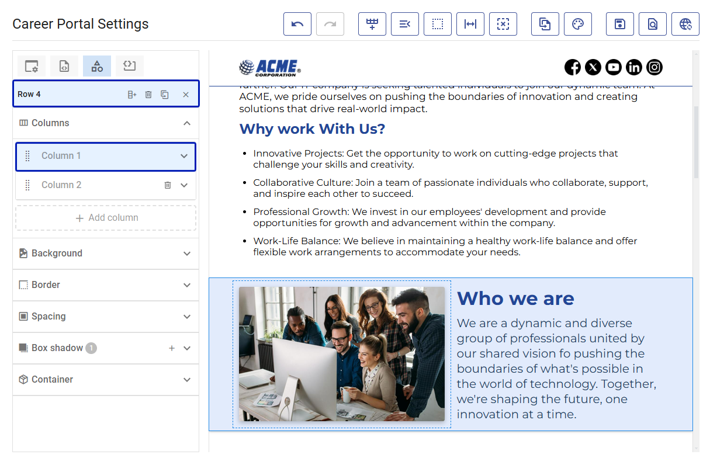Screen dimensions: 710x465
Task: Add a new column to Row 4
Action: [131, 94]
